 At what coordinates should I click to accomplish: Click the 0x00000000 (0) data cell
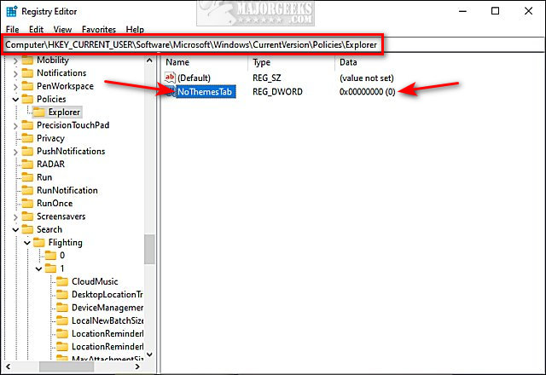click(368, 92)
